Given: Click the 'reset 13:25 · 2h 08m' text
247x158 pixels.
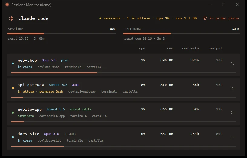Looking at the screenshot, I should 26,39.
